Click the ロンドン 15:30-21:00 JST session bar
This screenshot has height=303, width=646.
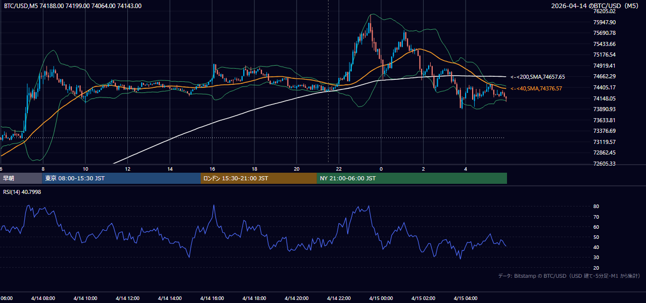coord(259,178)
